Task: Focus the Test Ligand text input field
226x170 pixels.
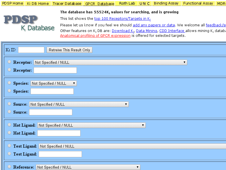Action: pos(60,154)
